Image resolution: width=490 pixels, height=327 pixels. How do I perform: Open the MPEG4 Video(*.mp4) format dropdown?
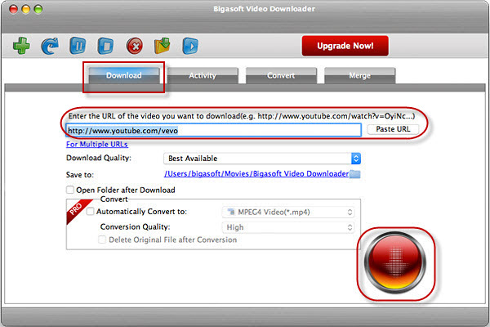point(288,213)
